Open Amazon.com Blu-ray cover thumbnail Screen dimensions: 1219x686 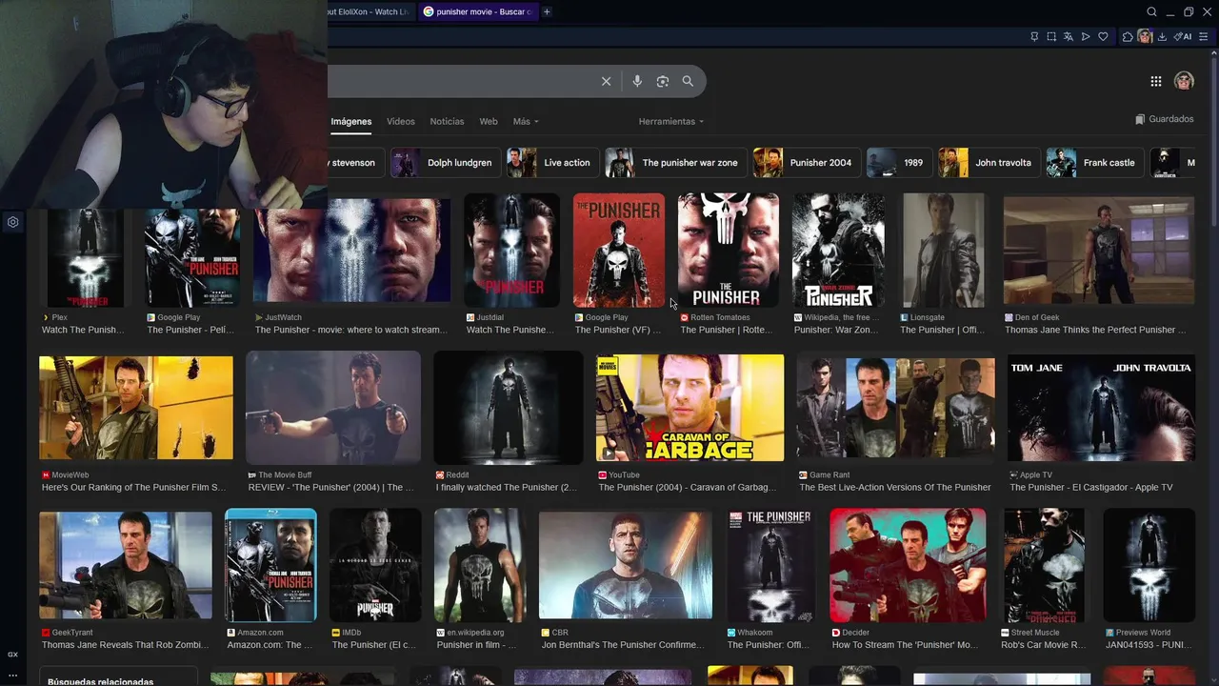click(270, 565)
